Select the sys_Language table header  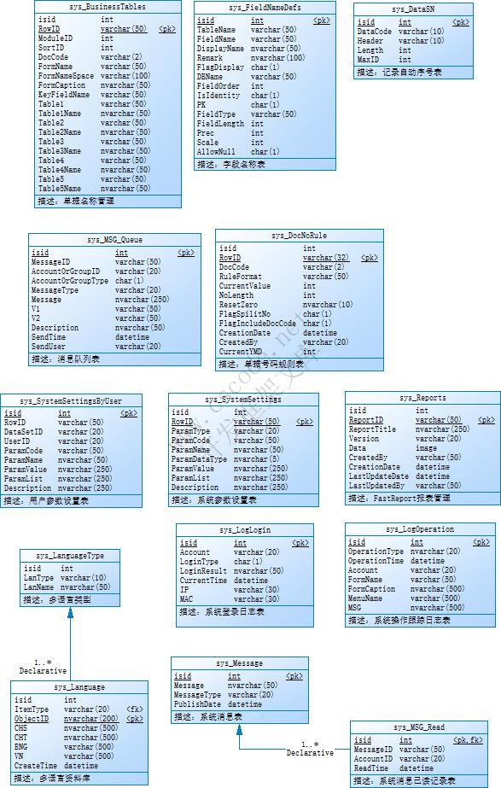pos(79,687)
